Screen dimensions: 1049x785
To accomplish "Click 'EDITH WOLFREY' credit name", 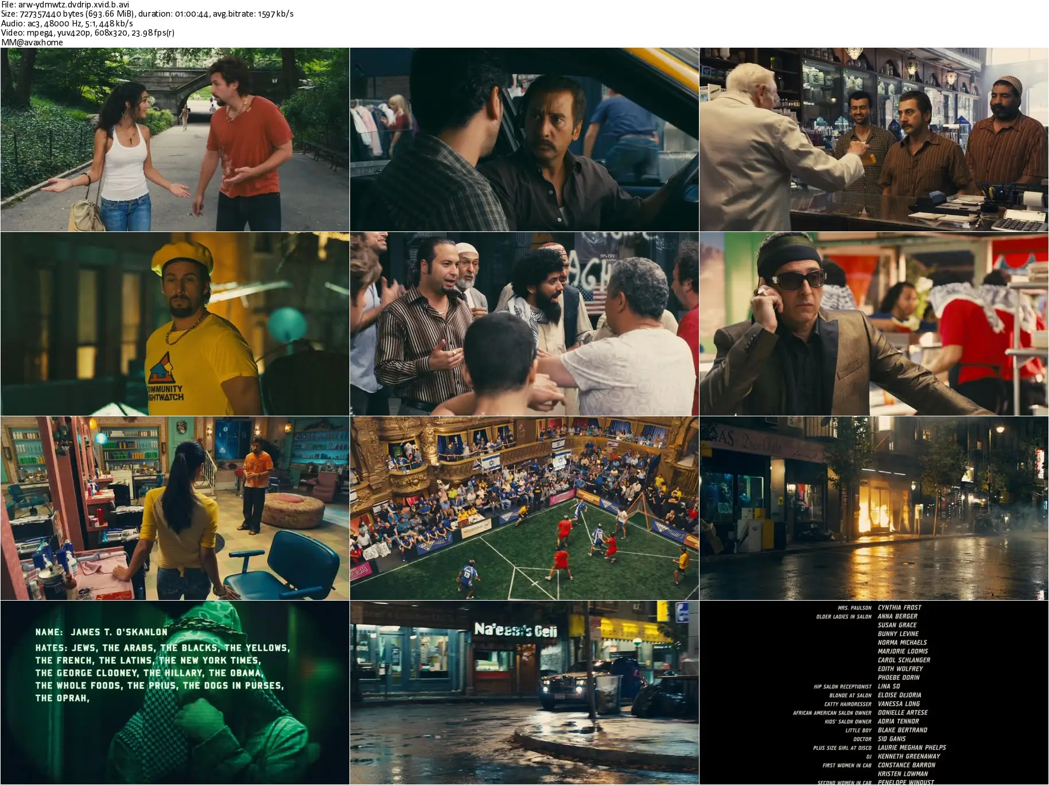I will 900,669.
